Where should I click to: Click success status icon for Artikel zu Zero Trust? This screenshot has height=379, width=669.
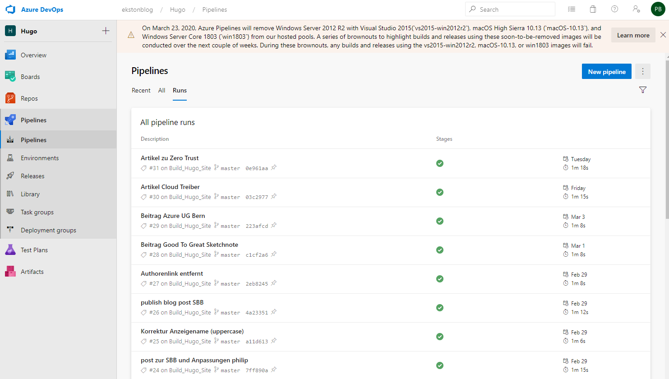tap(440, 163)
